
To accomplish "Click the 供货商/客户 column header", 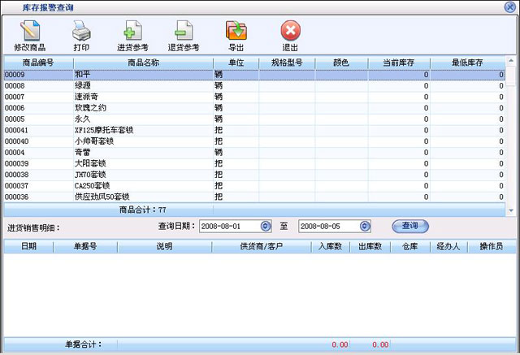I will [x=261, y=246].
